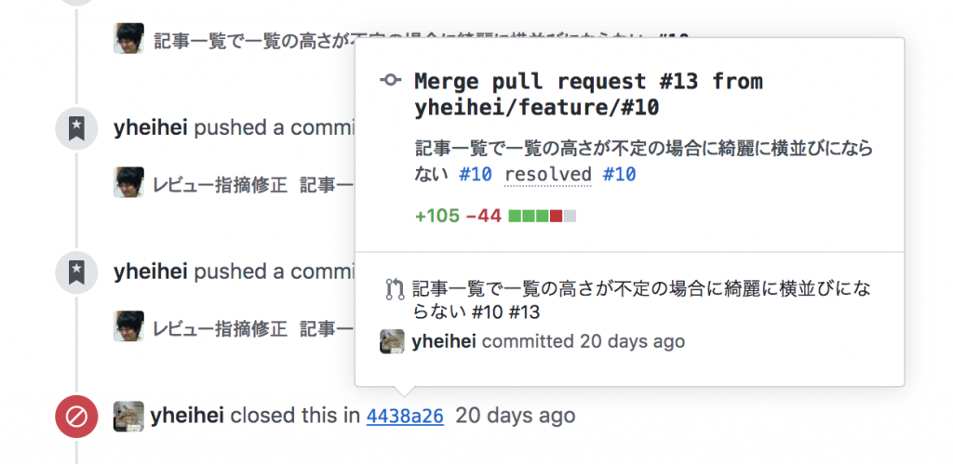
Task: Click the pull request icon in hovercard
Action: 395,289
